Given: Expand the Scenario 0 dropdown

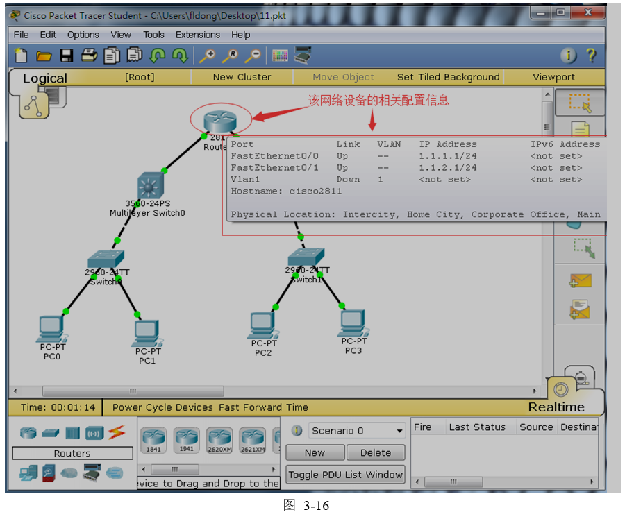Looking at the screenshot, I should pyautogui.click(x=399, y=431).
